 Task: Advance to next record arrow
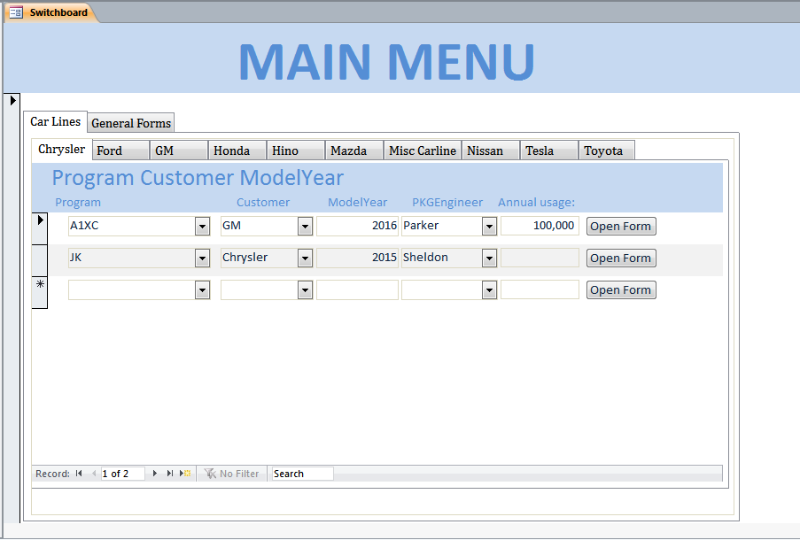155,474
